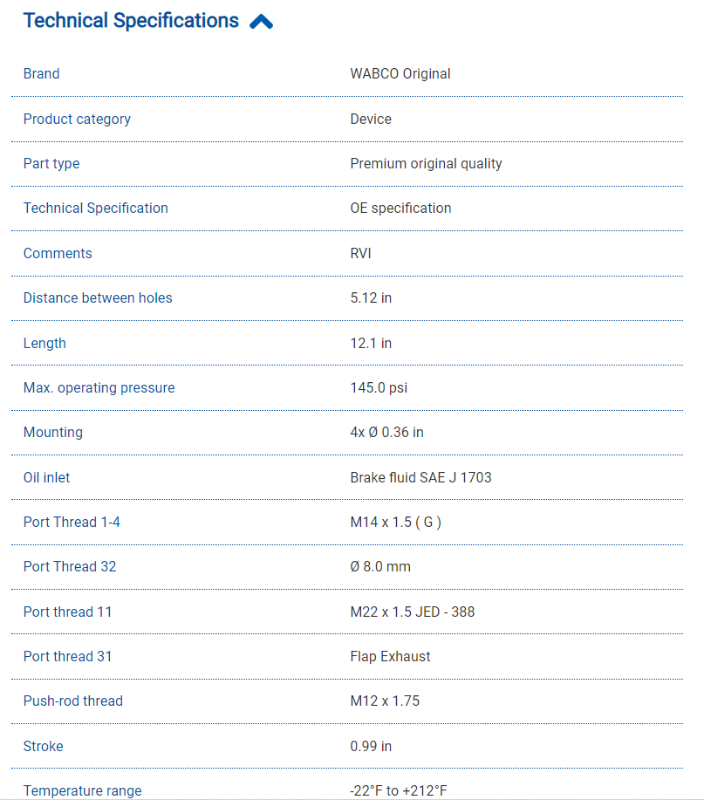The image size is (704, 800).
Task: Click the RVI comments value
Action: pyautogui.click(x=360, y=253)
